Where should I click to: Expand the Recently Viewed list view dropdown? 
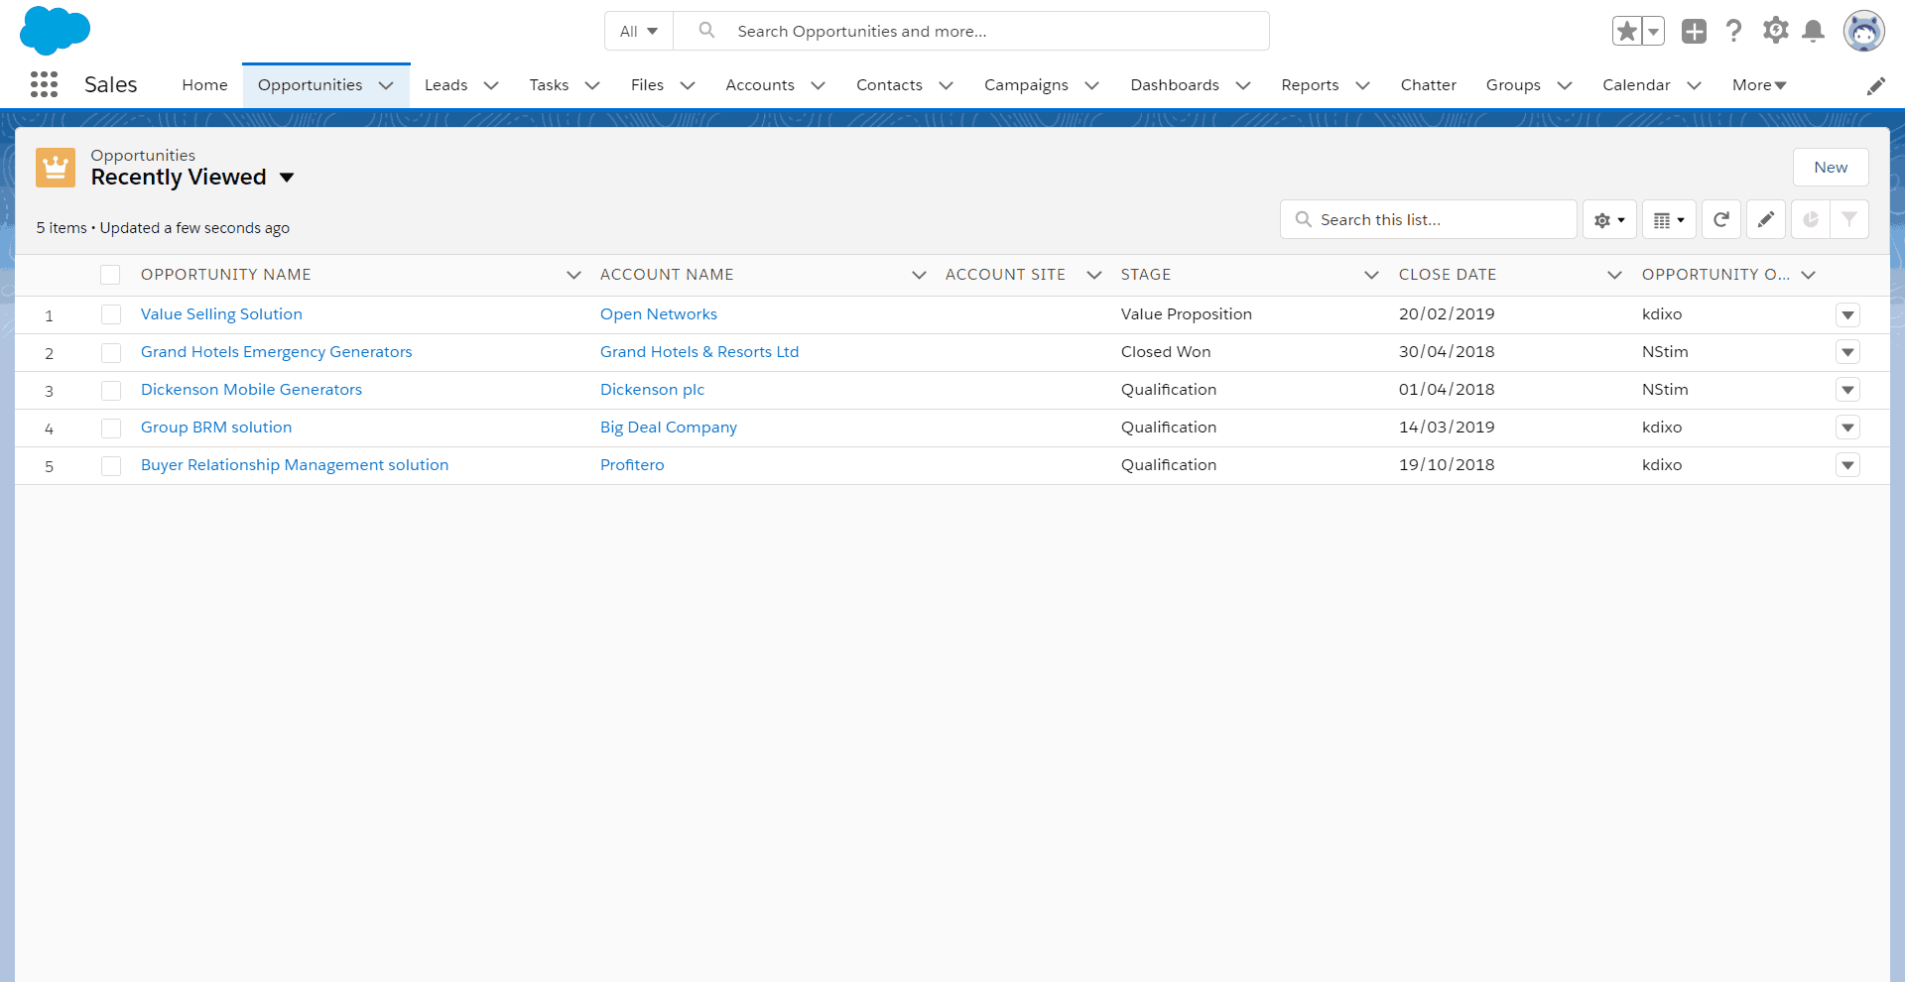pyautogui.click(x=287, y=178)
